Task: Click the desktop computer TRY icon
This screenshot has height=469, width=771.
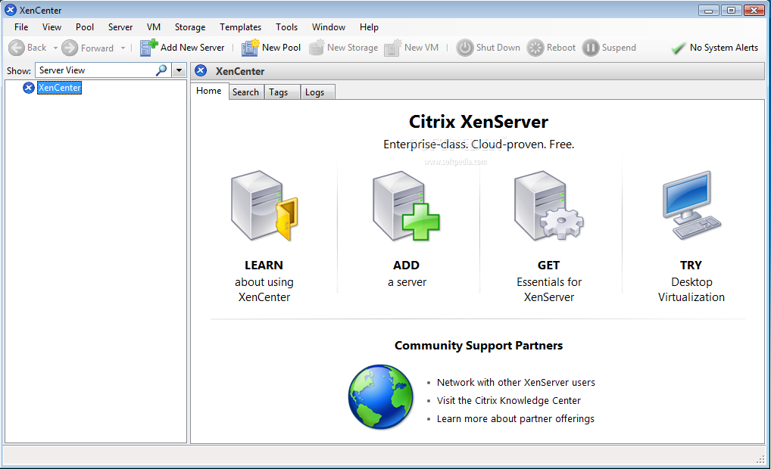Action: pyautogui.click(x=691, y=205)
